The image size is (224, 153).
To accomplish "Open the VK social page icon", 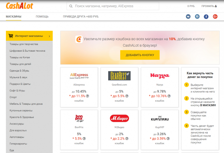I will (188, 16).
